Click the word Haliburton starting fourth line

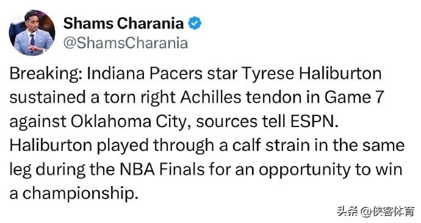(51, 145)
